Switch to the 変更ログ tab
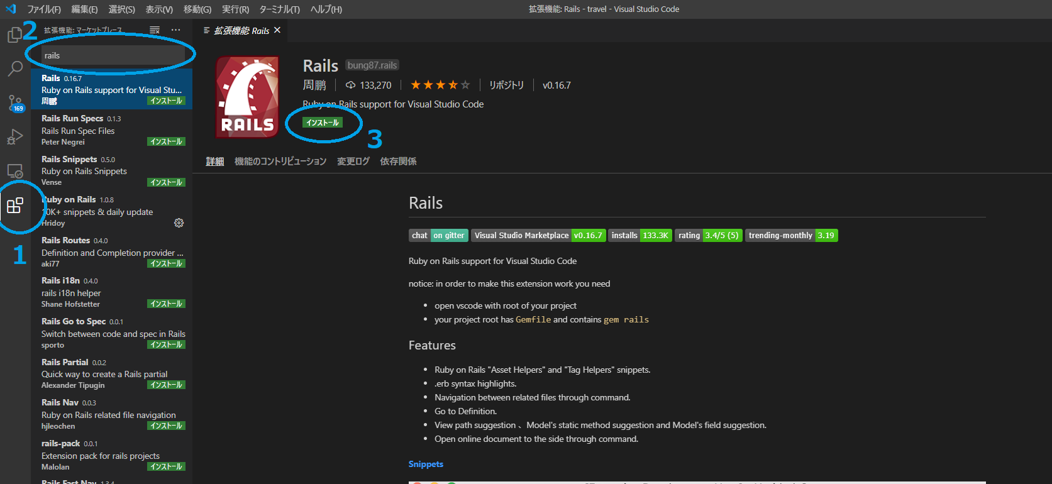Viewport: 1052px width, 484px height. [353, 162]
